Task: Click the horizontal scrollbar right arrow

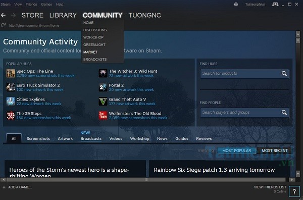Action: click(292, 180)
